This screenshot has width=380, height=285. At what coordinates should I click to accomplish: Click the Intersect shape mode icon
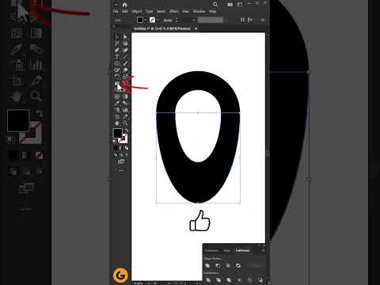[x=228, y=265]
